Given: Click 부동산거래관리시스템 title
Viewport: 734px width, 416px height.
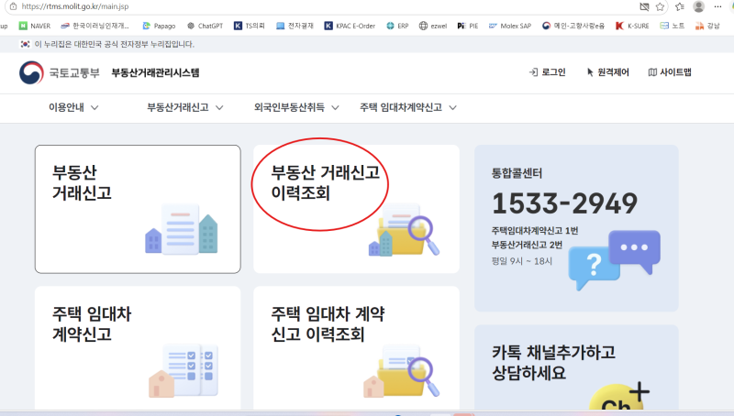Looking at the screenshot, I should 155,72.
